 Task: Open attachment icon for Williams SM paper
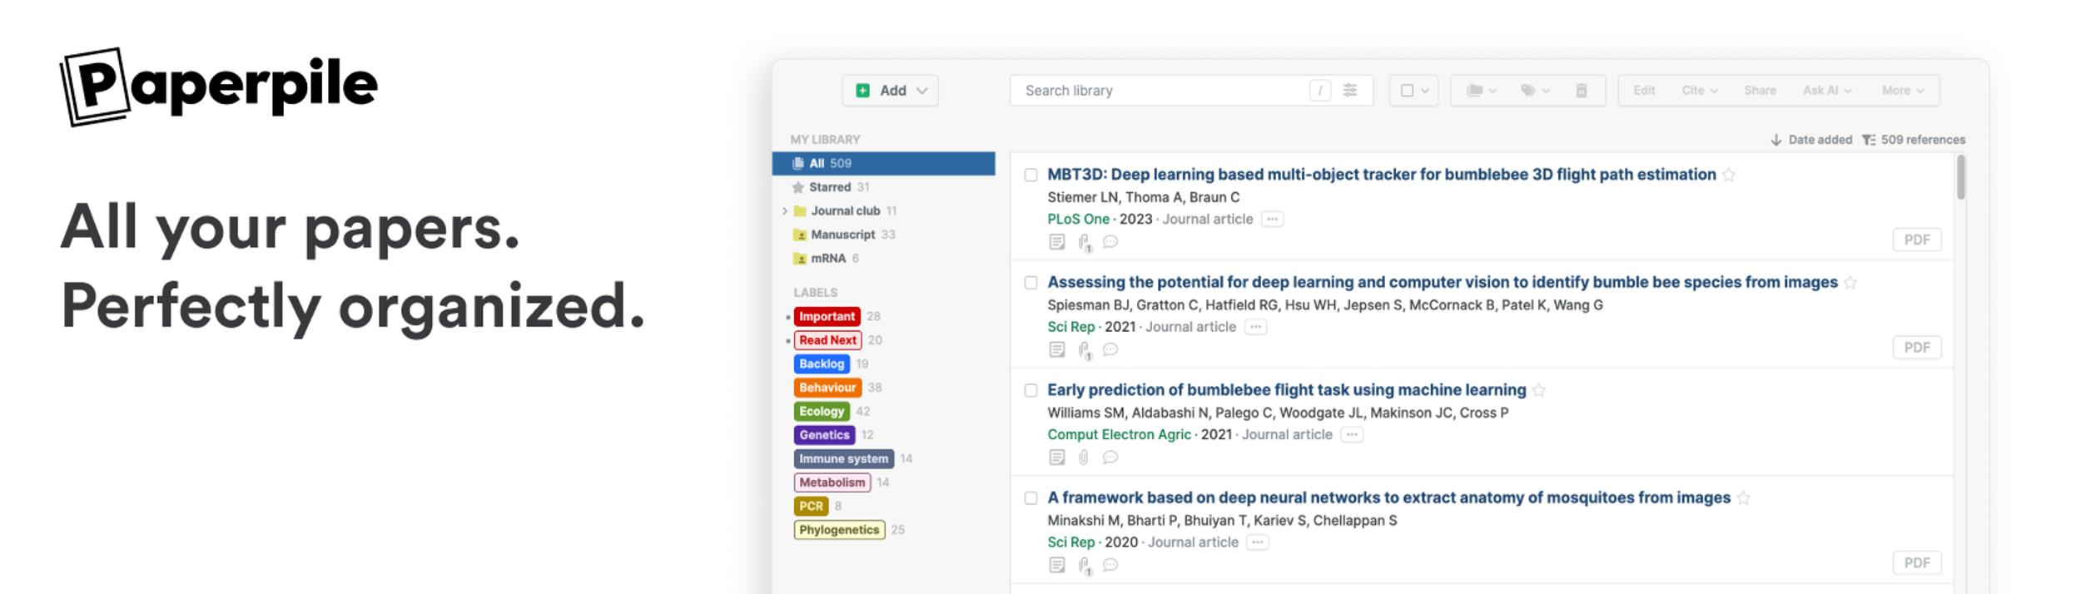pos(1084,457)
